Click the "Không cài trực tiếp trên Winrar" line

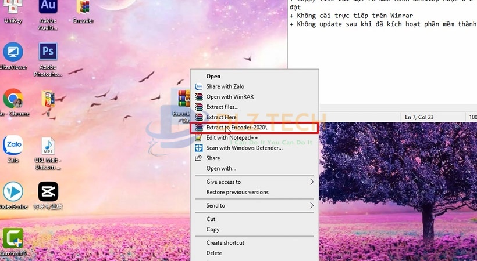(351, 16)
